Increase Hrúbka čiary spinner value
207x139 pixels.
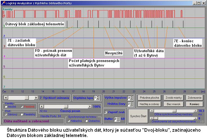point(131,103)
